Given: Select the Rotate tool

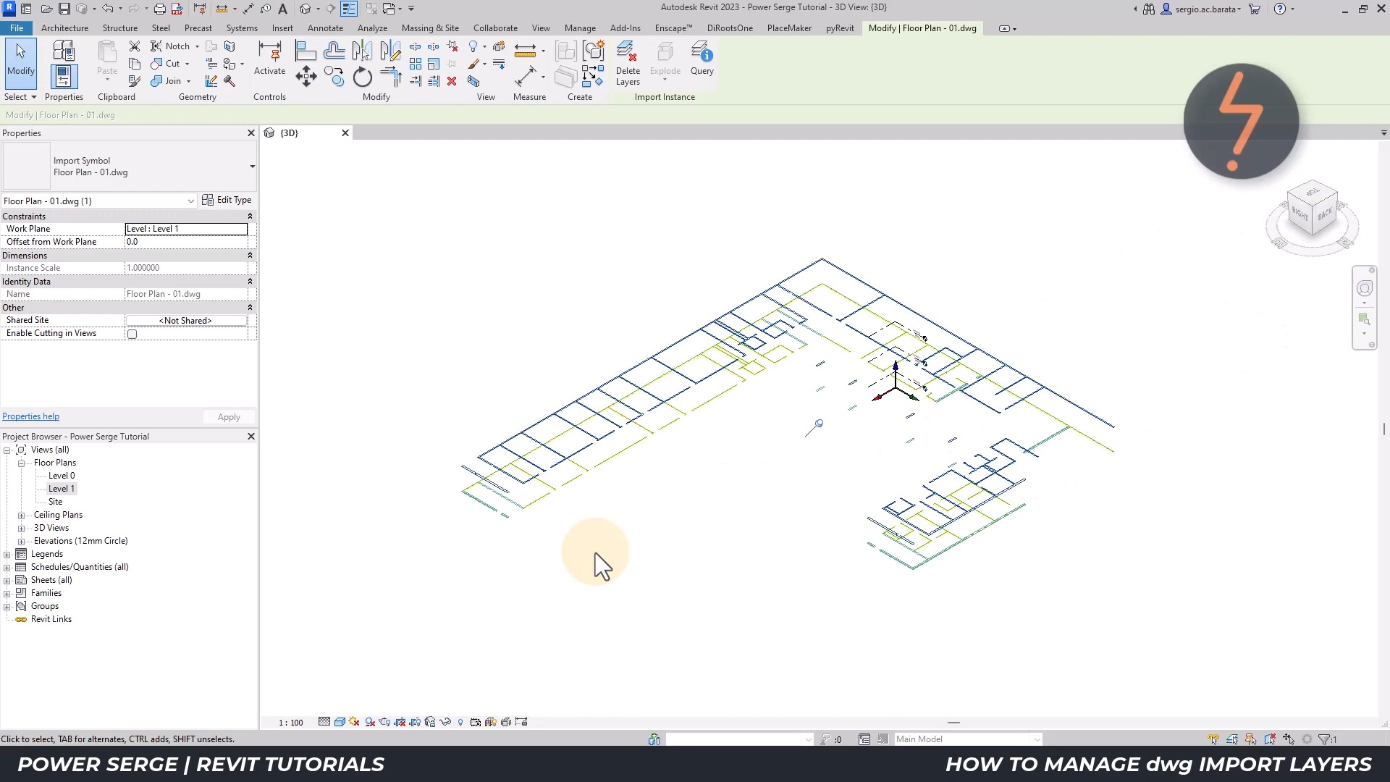Looking at the screenshot, I should 362,76.
